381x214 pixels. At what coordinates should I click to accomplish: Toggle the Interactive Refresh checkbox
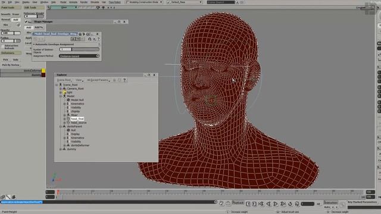coord(3,46)
